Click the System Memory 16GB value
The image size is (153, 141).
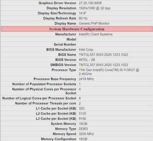point(83,124)
